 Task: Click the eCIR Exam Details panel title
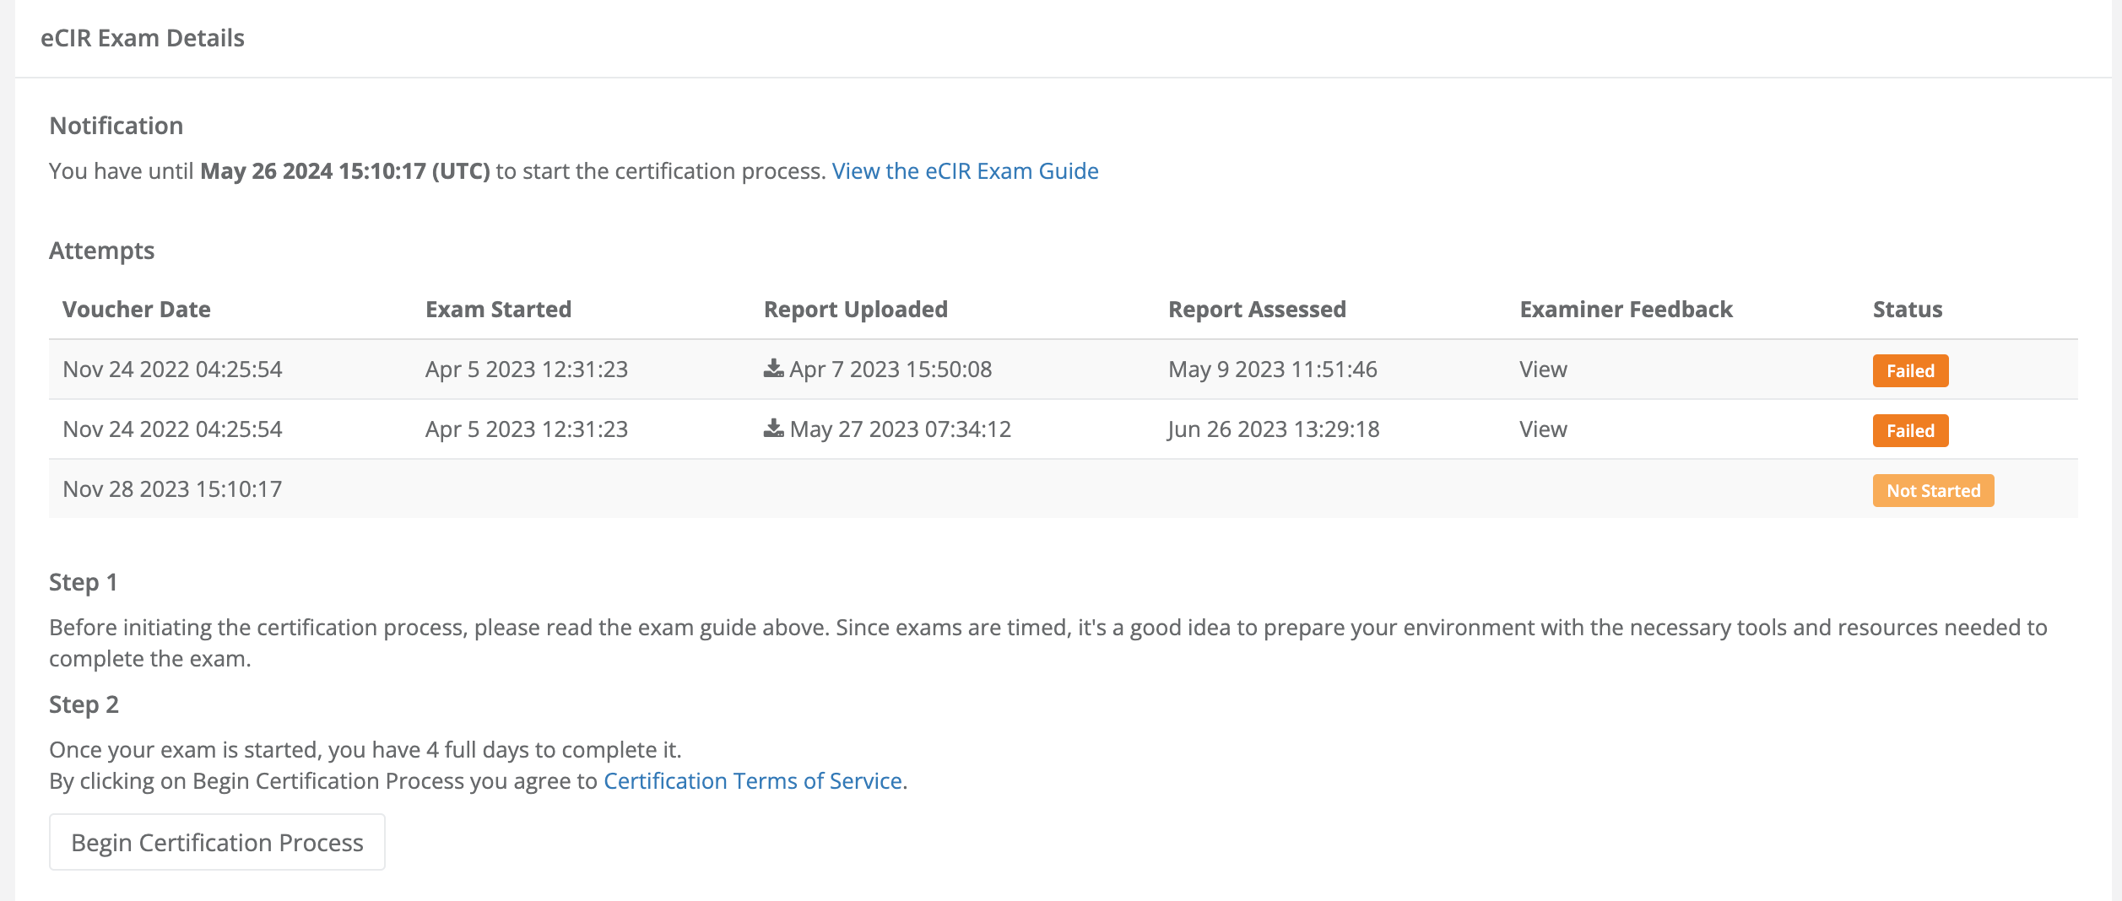(143, 38)
